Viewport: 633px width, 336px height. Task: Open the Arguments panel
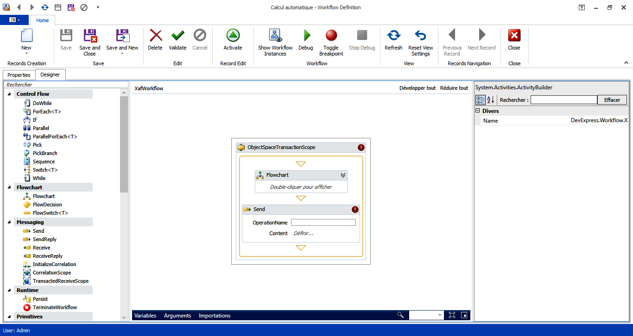click(177, 316)
